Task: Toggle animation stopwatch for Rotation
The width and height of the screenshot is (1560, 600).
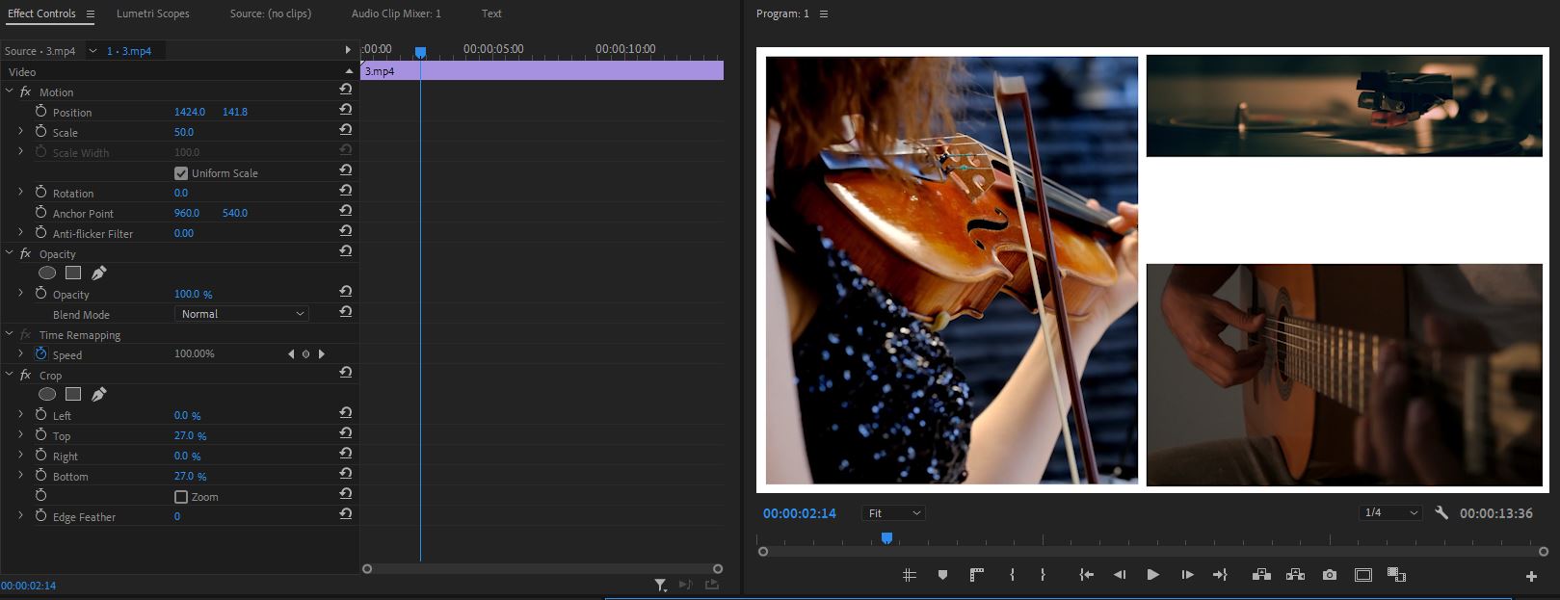Action: (40, 193)
